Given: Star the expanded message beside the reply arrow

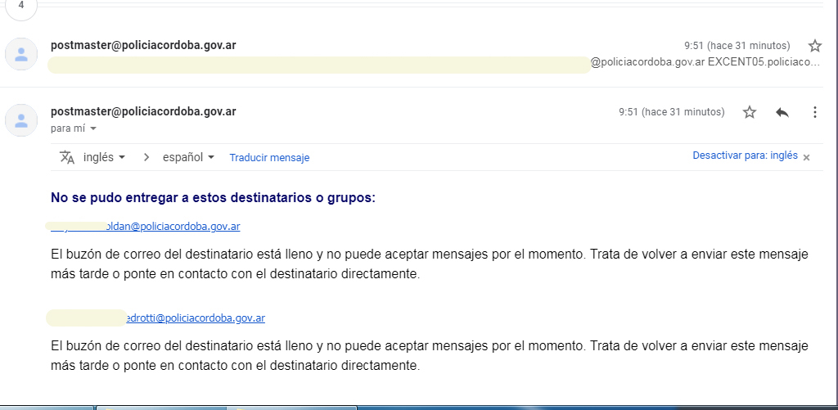Looking at the screenshot, I should [x=750, y=112].
